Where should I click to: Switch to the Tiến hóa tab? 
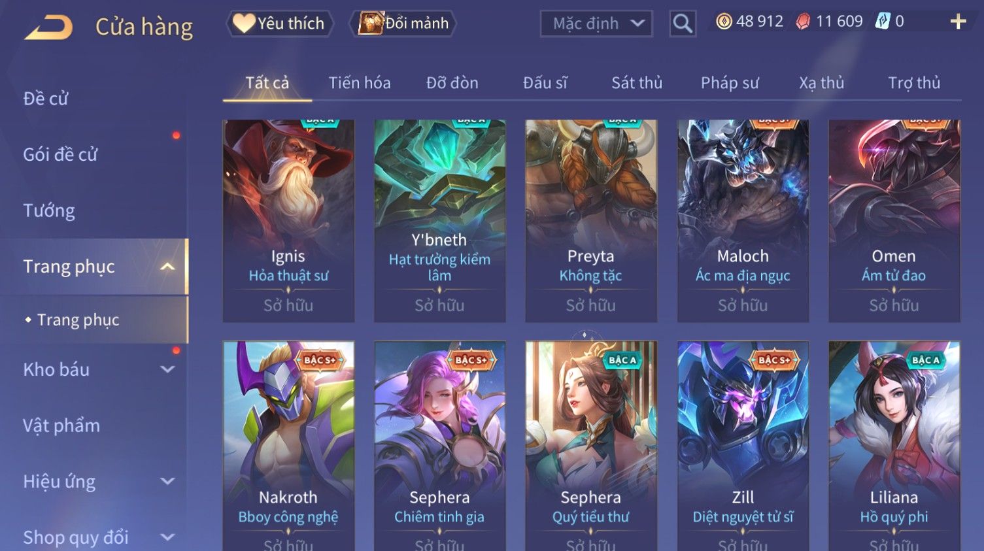[x=360, y=83]
